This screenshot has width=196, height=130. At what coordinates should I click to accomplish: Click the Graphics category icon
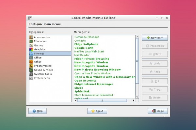click(31, 49)
